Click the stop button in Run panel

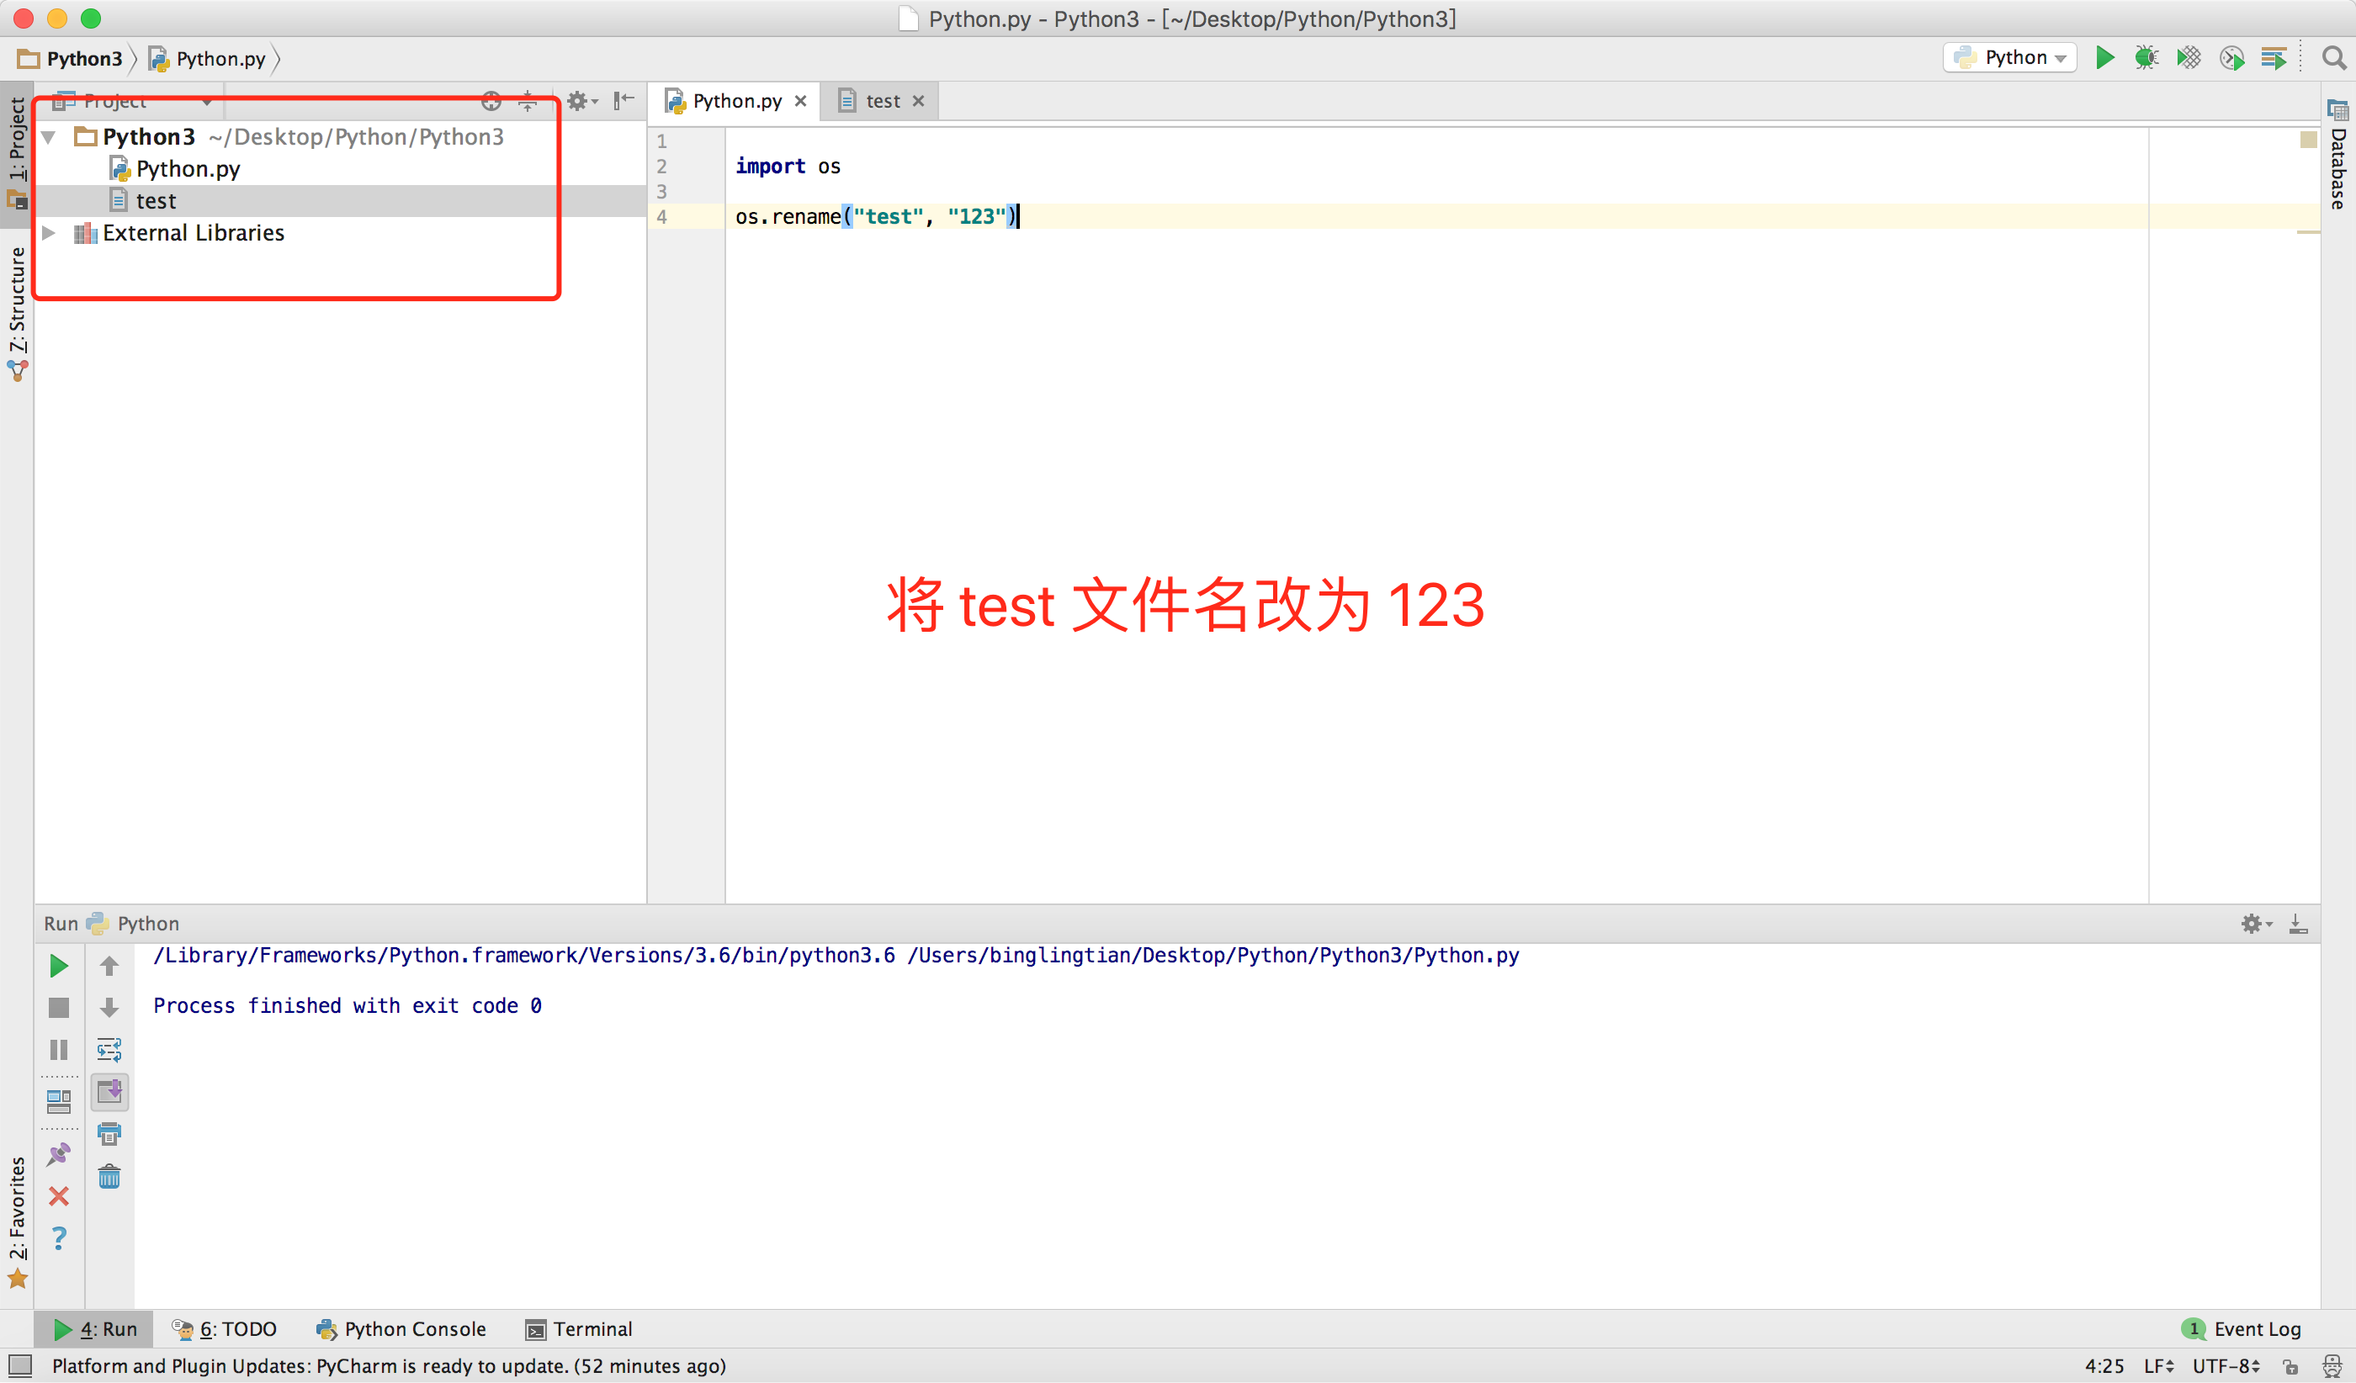click(x=58, y=1007)
